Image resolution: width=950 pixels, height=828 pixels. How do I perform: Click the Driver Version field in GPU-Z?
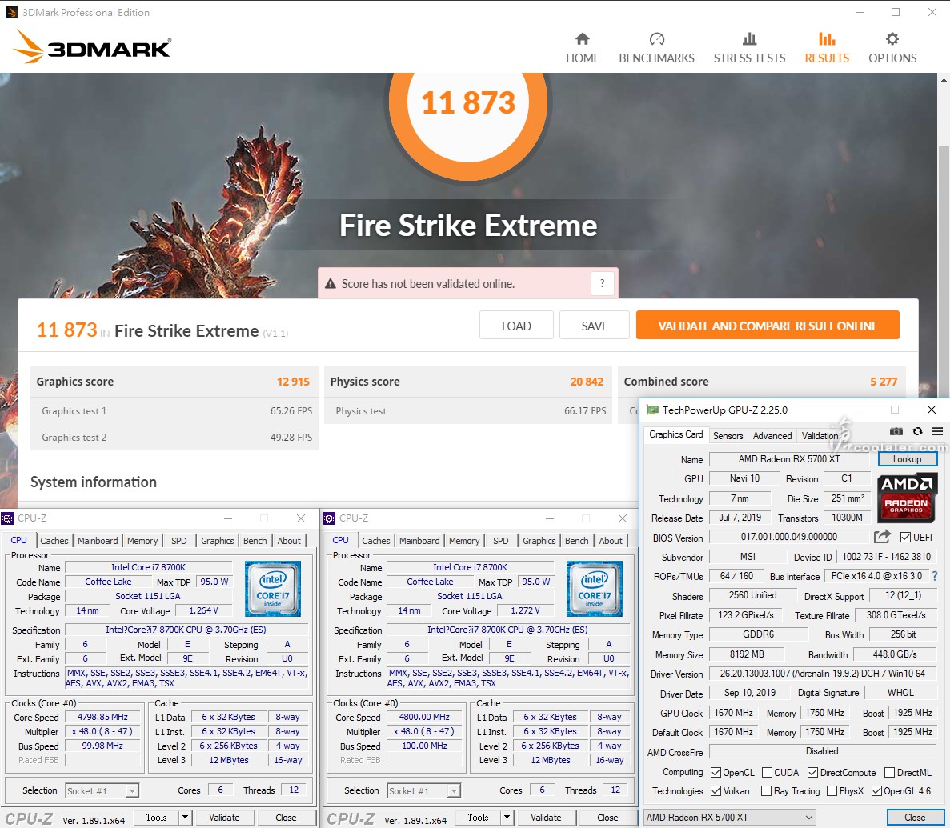click(x=822, y=673)
